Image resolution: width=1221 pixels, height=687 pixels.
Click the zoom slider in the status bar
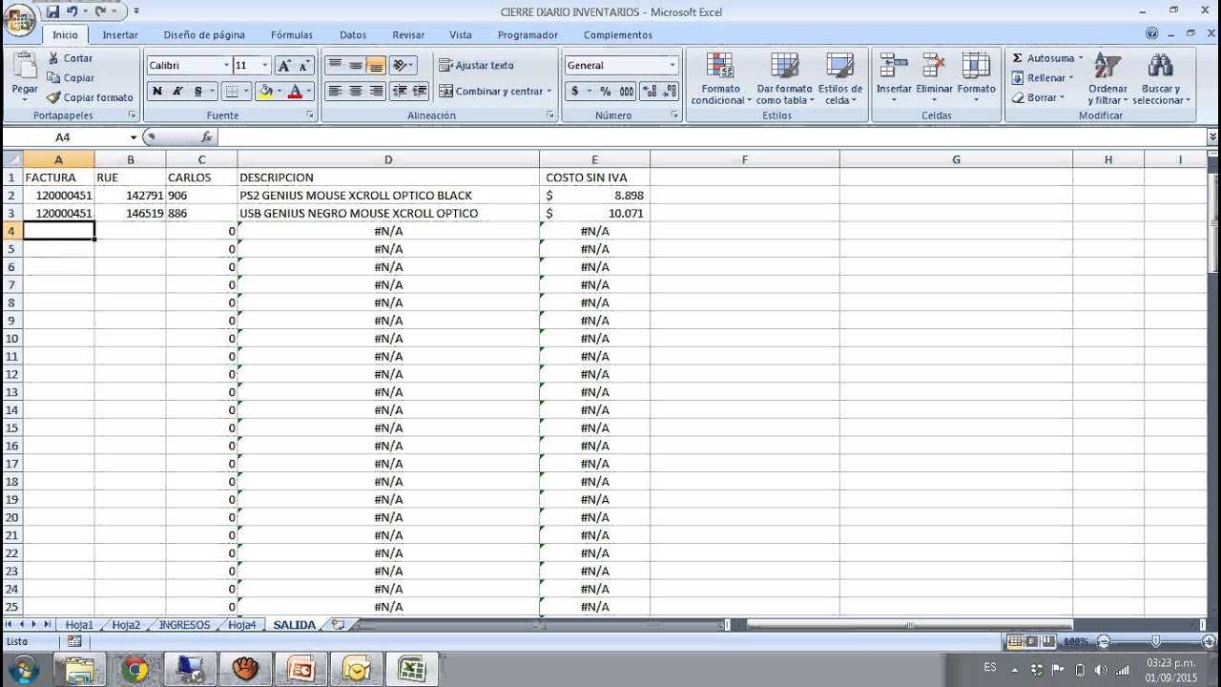(1155, 641)
